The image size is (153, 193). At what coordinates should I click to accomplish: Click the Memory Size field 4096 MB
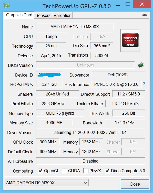(x=54, y=123)
